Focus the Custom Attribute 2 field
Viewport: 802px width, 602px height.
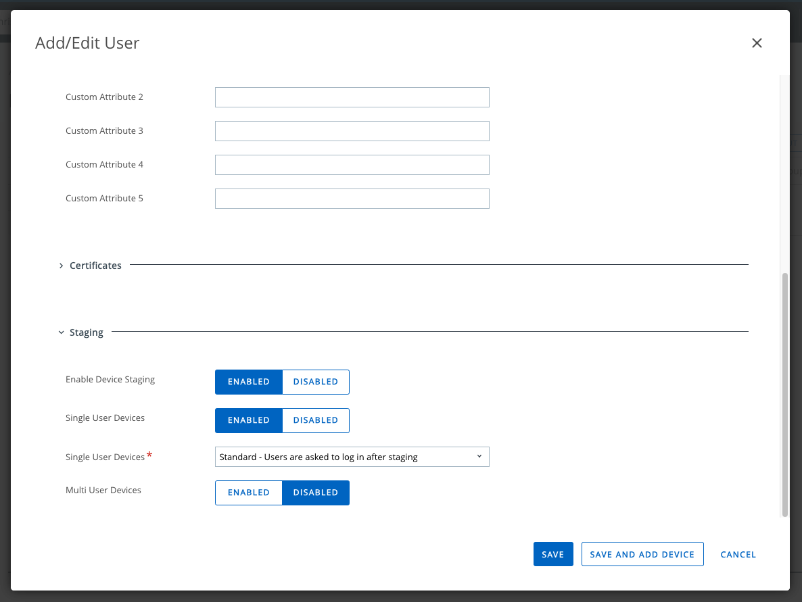click(x=352, y=97)
